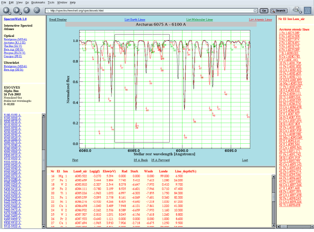Open the URL bar history dropdown
The image size is (314, 232).
(x=256, y=10)
